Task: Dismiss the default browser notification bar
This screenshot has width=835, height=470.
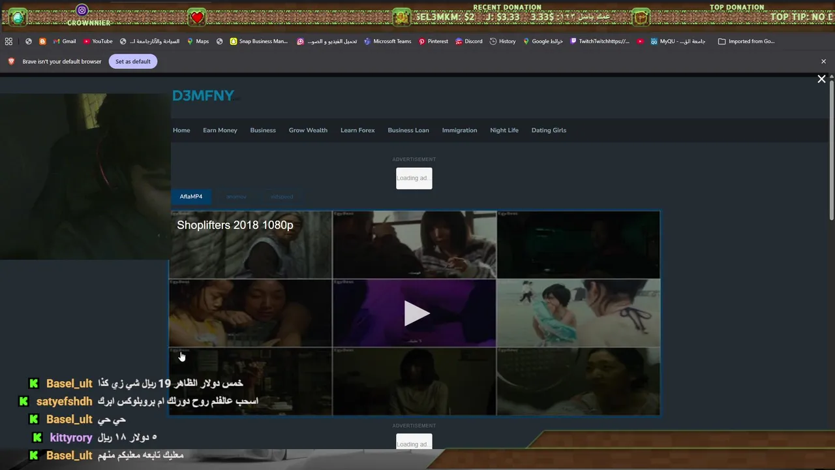Action: pyautogui.click(x=823, y=61)
